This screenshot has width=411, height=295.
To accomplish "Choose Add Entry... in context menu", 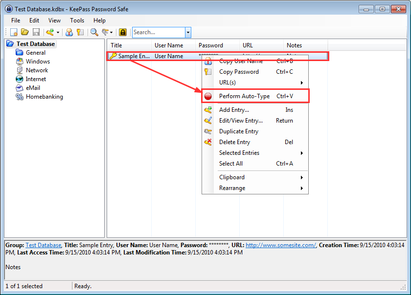I will [x=255, y=110].
